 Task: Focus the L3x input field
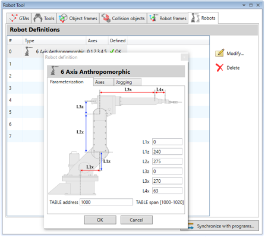(x=167, y=181)
